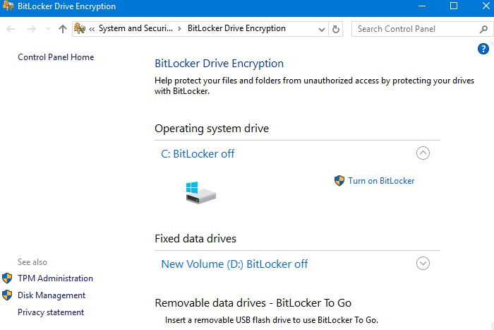
Task: Open the recent locations dropdown arrow
Action: tap(48, 29)
